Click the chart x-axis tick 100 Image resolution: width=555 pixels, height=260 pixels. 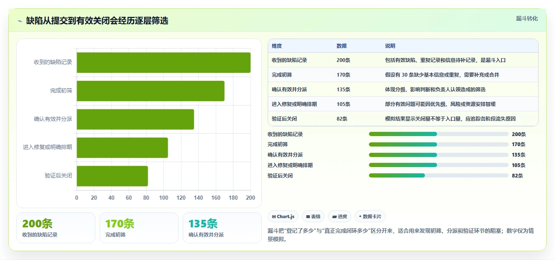click(x=164, y=198)
